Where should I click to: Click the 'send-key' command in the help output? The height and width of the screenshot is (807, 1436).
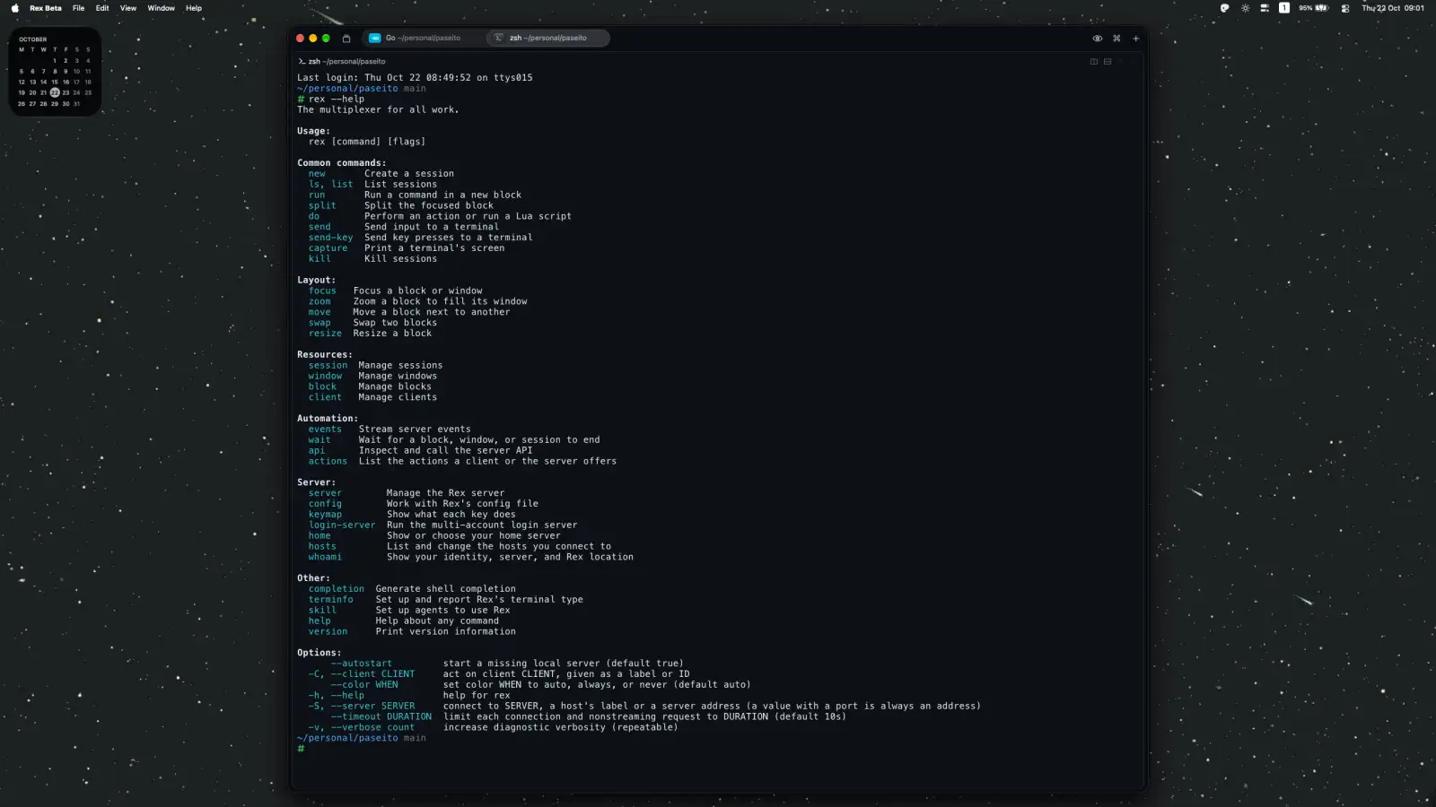331,238
